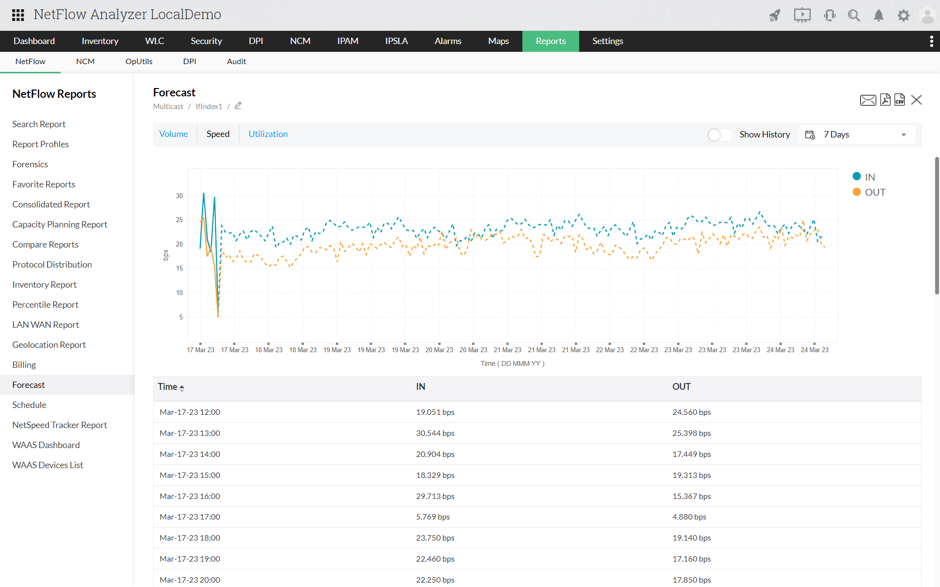
Task: Select the Speed tab
Action: click(218, 133)
